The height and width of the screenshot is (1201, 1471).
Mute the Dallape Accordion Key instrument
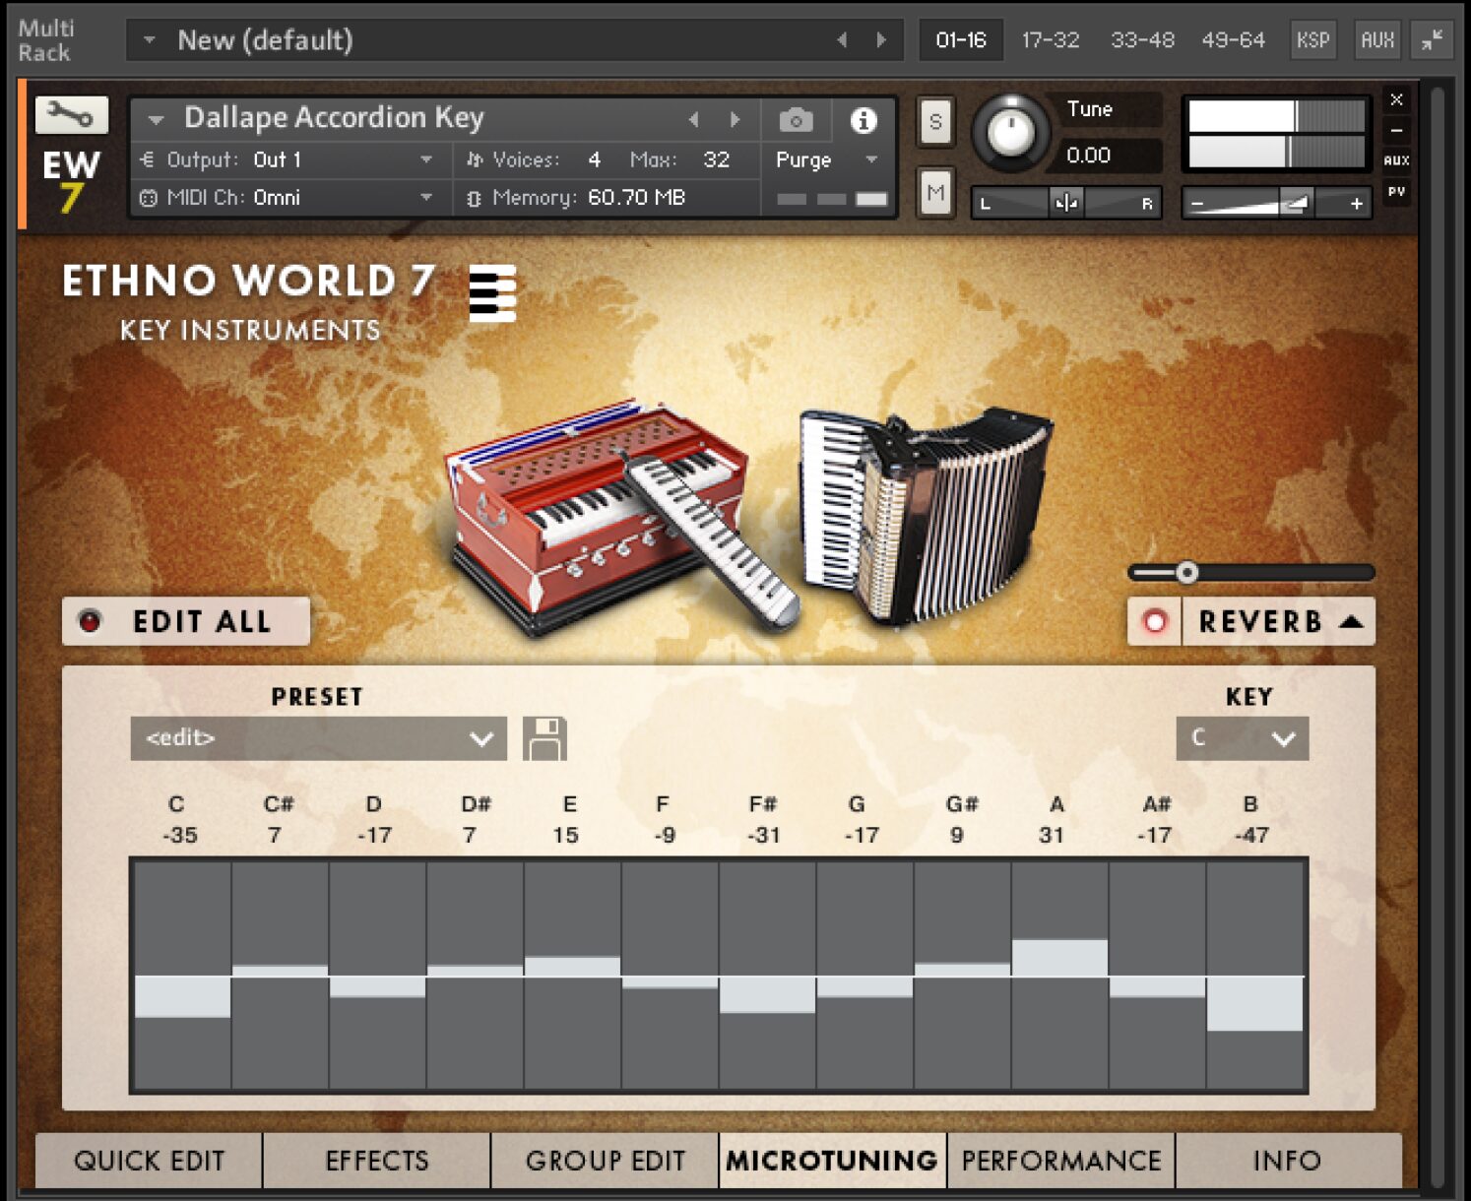click(x=934, y=193)
